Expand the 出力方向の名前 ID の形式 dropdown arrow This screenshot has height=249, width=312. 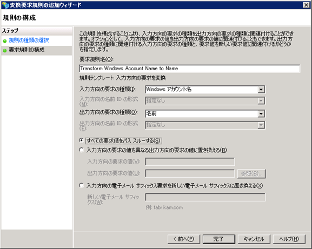261,125
